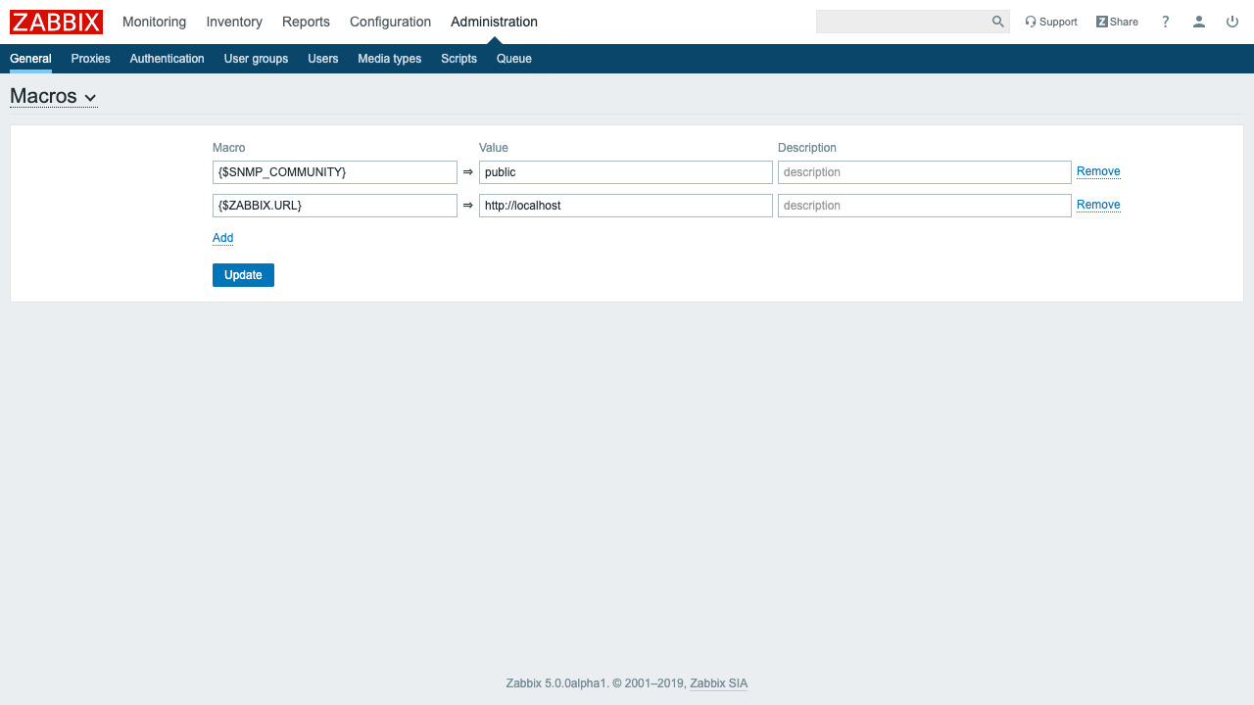1254x705 pixels.
Task: Open help question mark icon
Action: click(1165, 22)
